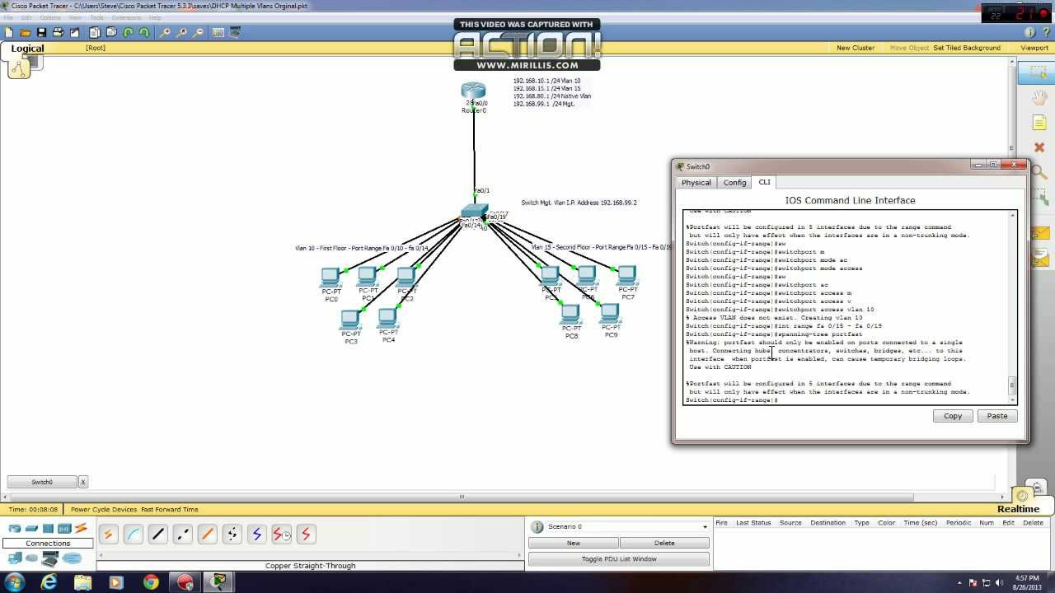Image resolution: width=1055 pixels, height=593 pixels.
Task: Click Fast Forward Time
Action: pyautogui.click(x=170, y=510)
